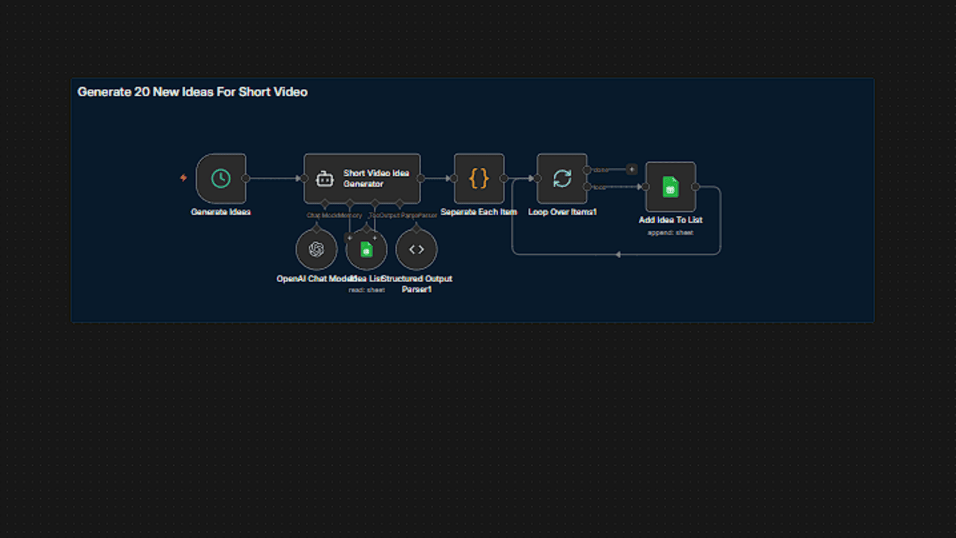Image resolution: width=956 pixels, height=538 pixels.
Task: Select the Idea List Google Sheets sub-node
Action: click(366, 249)
